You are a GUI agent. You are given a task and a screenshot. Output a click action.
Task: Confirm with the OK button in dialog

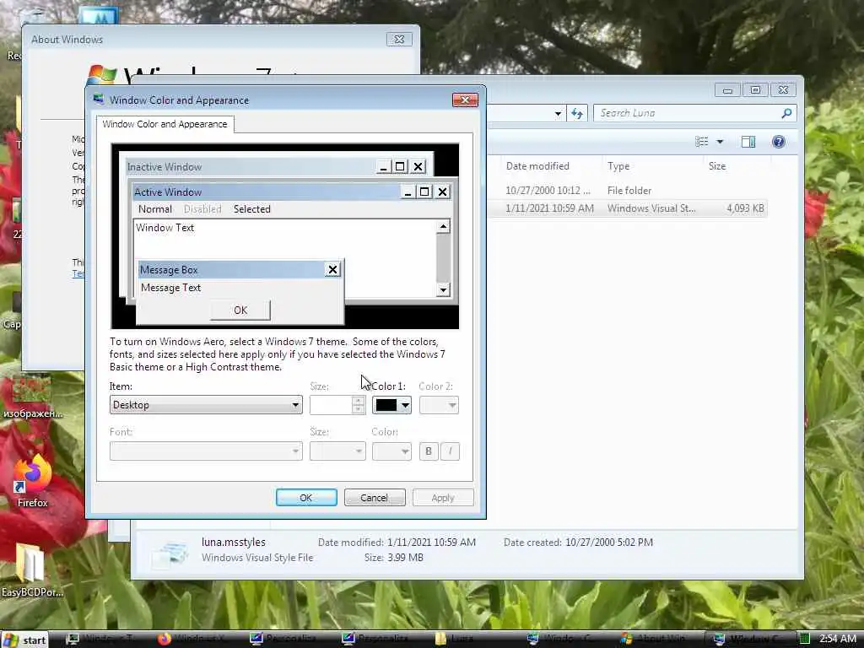click(x=305, y=498)
